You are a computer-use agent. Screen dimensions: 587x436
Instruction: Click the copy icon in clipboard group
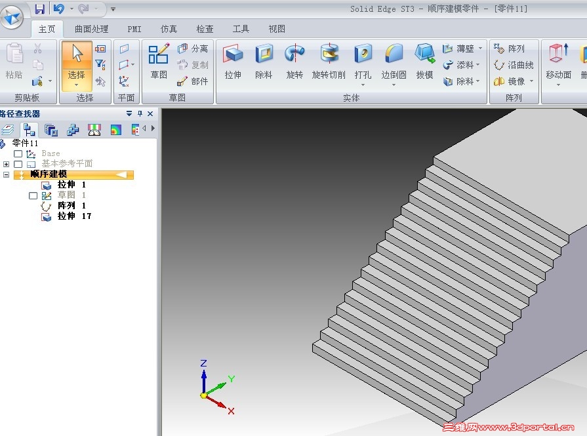click(x=37, y=65)
